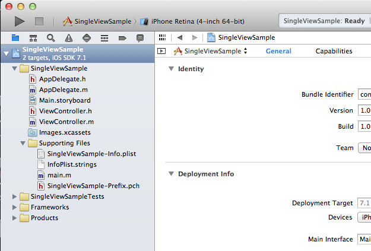
Task: Collapse the SingleViewSample group folder
Action: point(14,69)
